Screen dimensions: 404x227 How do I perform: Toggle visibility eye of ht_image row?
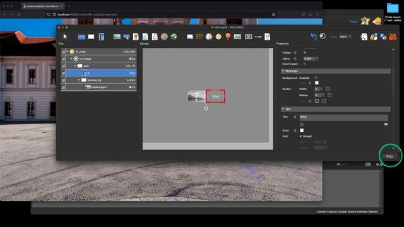pos(63,59)
